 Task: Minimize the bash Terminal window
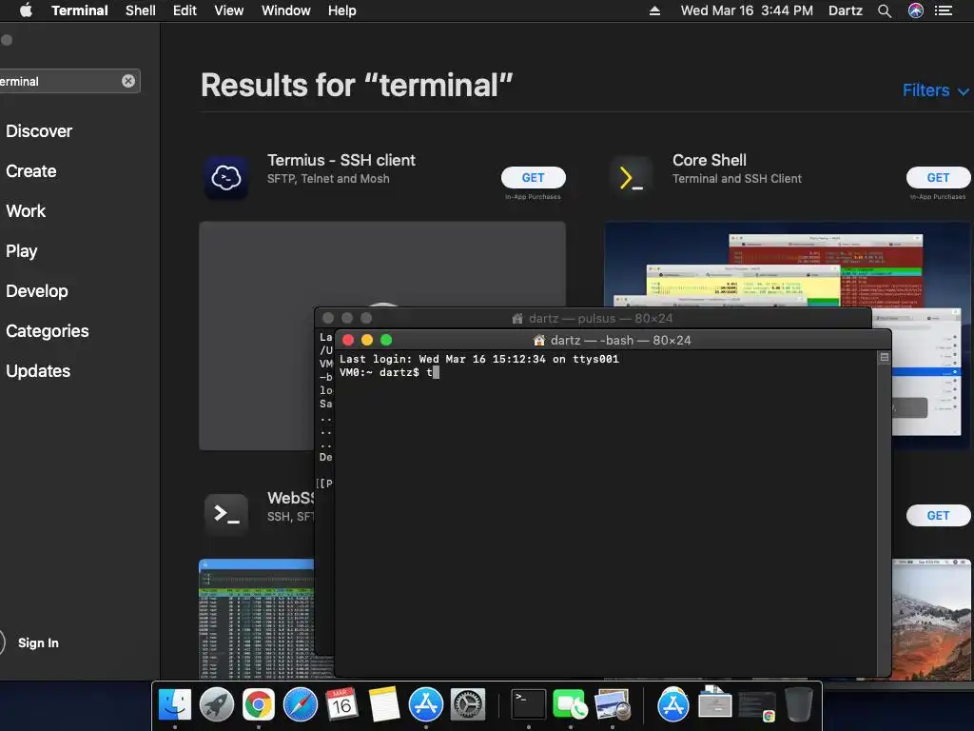pyautogui.click(x=367, y=340)
